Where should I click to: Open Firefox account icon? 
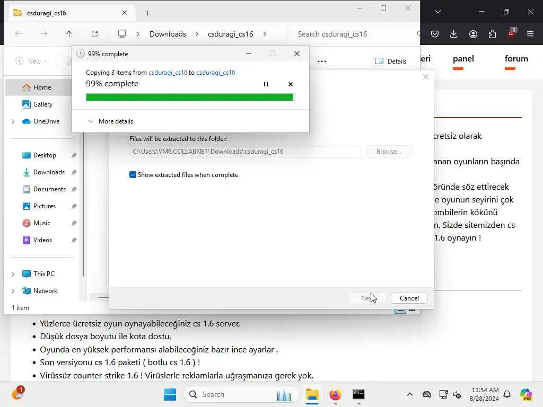(x=473, y=34)
